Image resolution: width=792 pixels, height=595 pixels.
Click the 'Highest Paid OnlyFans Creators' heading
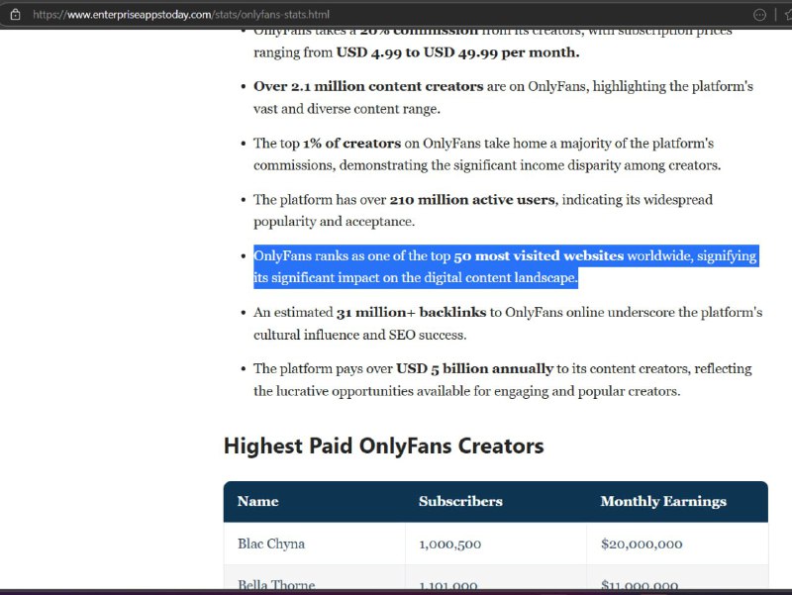click(x=384, y=446)
